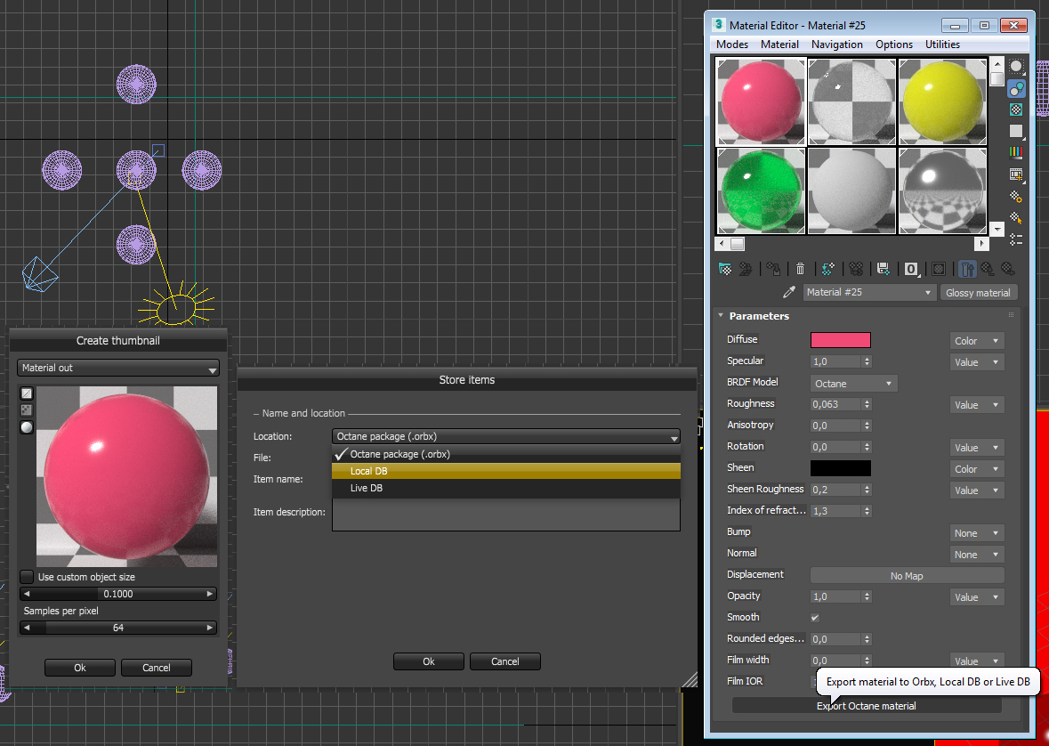Screen dimensions: 1049x746
Task: Toggle the Backlight icon
Action: pos(1016,88)
